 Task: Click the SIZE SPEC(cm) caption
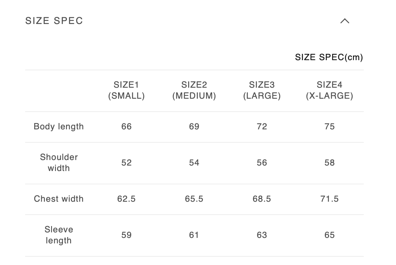(329, 57)
